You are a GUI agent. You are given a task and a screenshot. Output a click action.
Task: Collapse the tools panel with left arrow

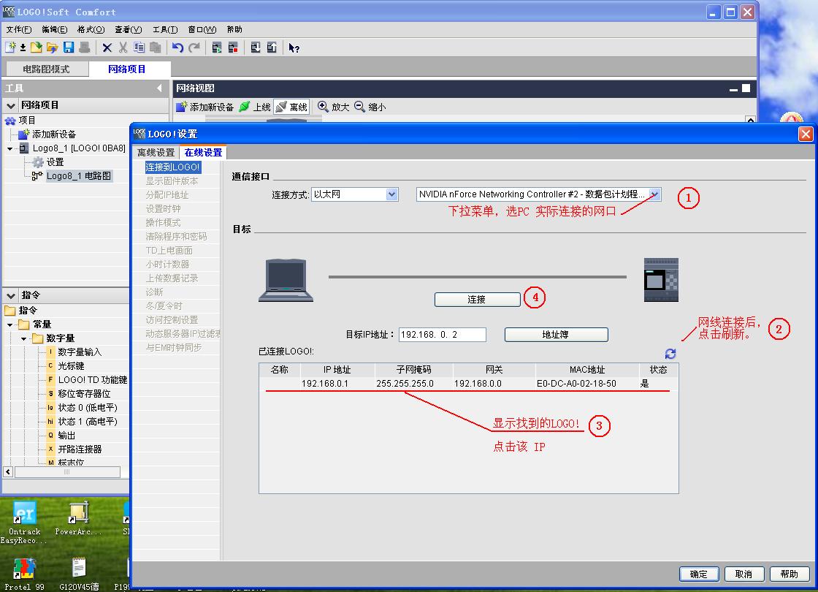click(159, 88)
